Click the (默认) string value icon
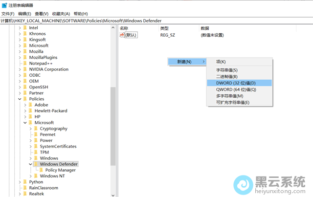 tap(122, 35)
